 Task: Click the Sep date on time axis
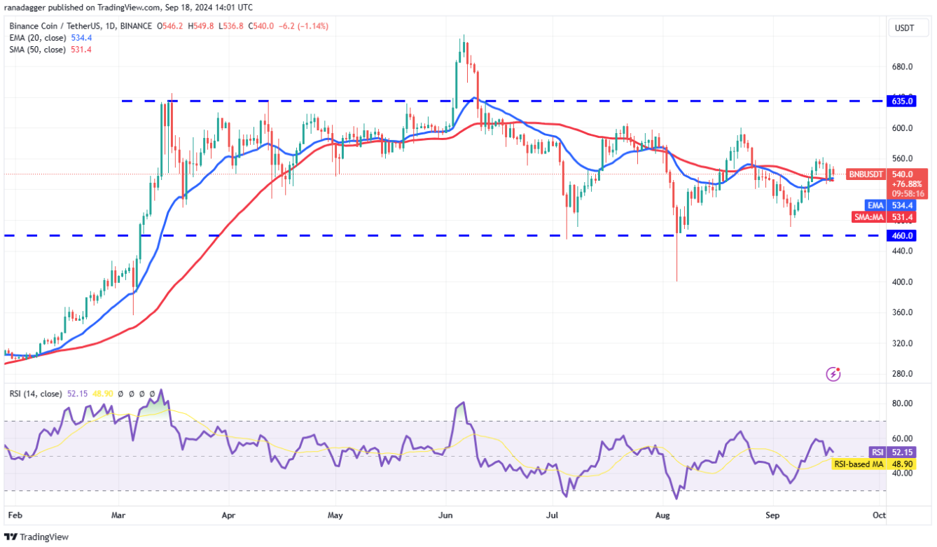pyautogui.click(x=772, y=515)
